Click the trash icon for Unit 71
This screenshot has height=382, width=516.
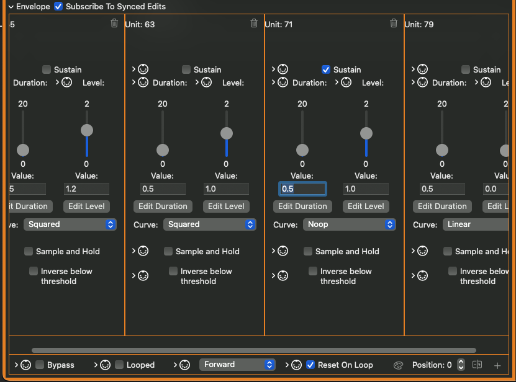coord(394,24)
